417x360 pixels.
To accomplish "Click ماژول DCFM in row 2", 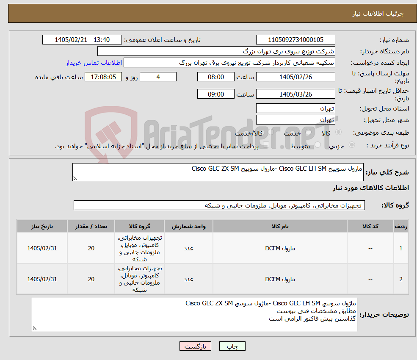I will pyautogui.click(x=280, y=279).
